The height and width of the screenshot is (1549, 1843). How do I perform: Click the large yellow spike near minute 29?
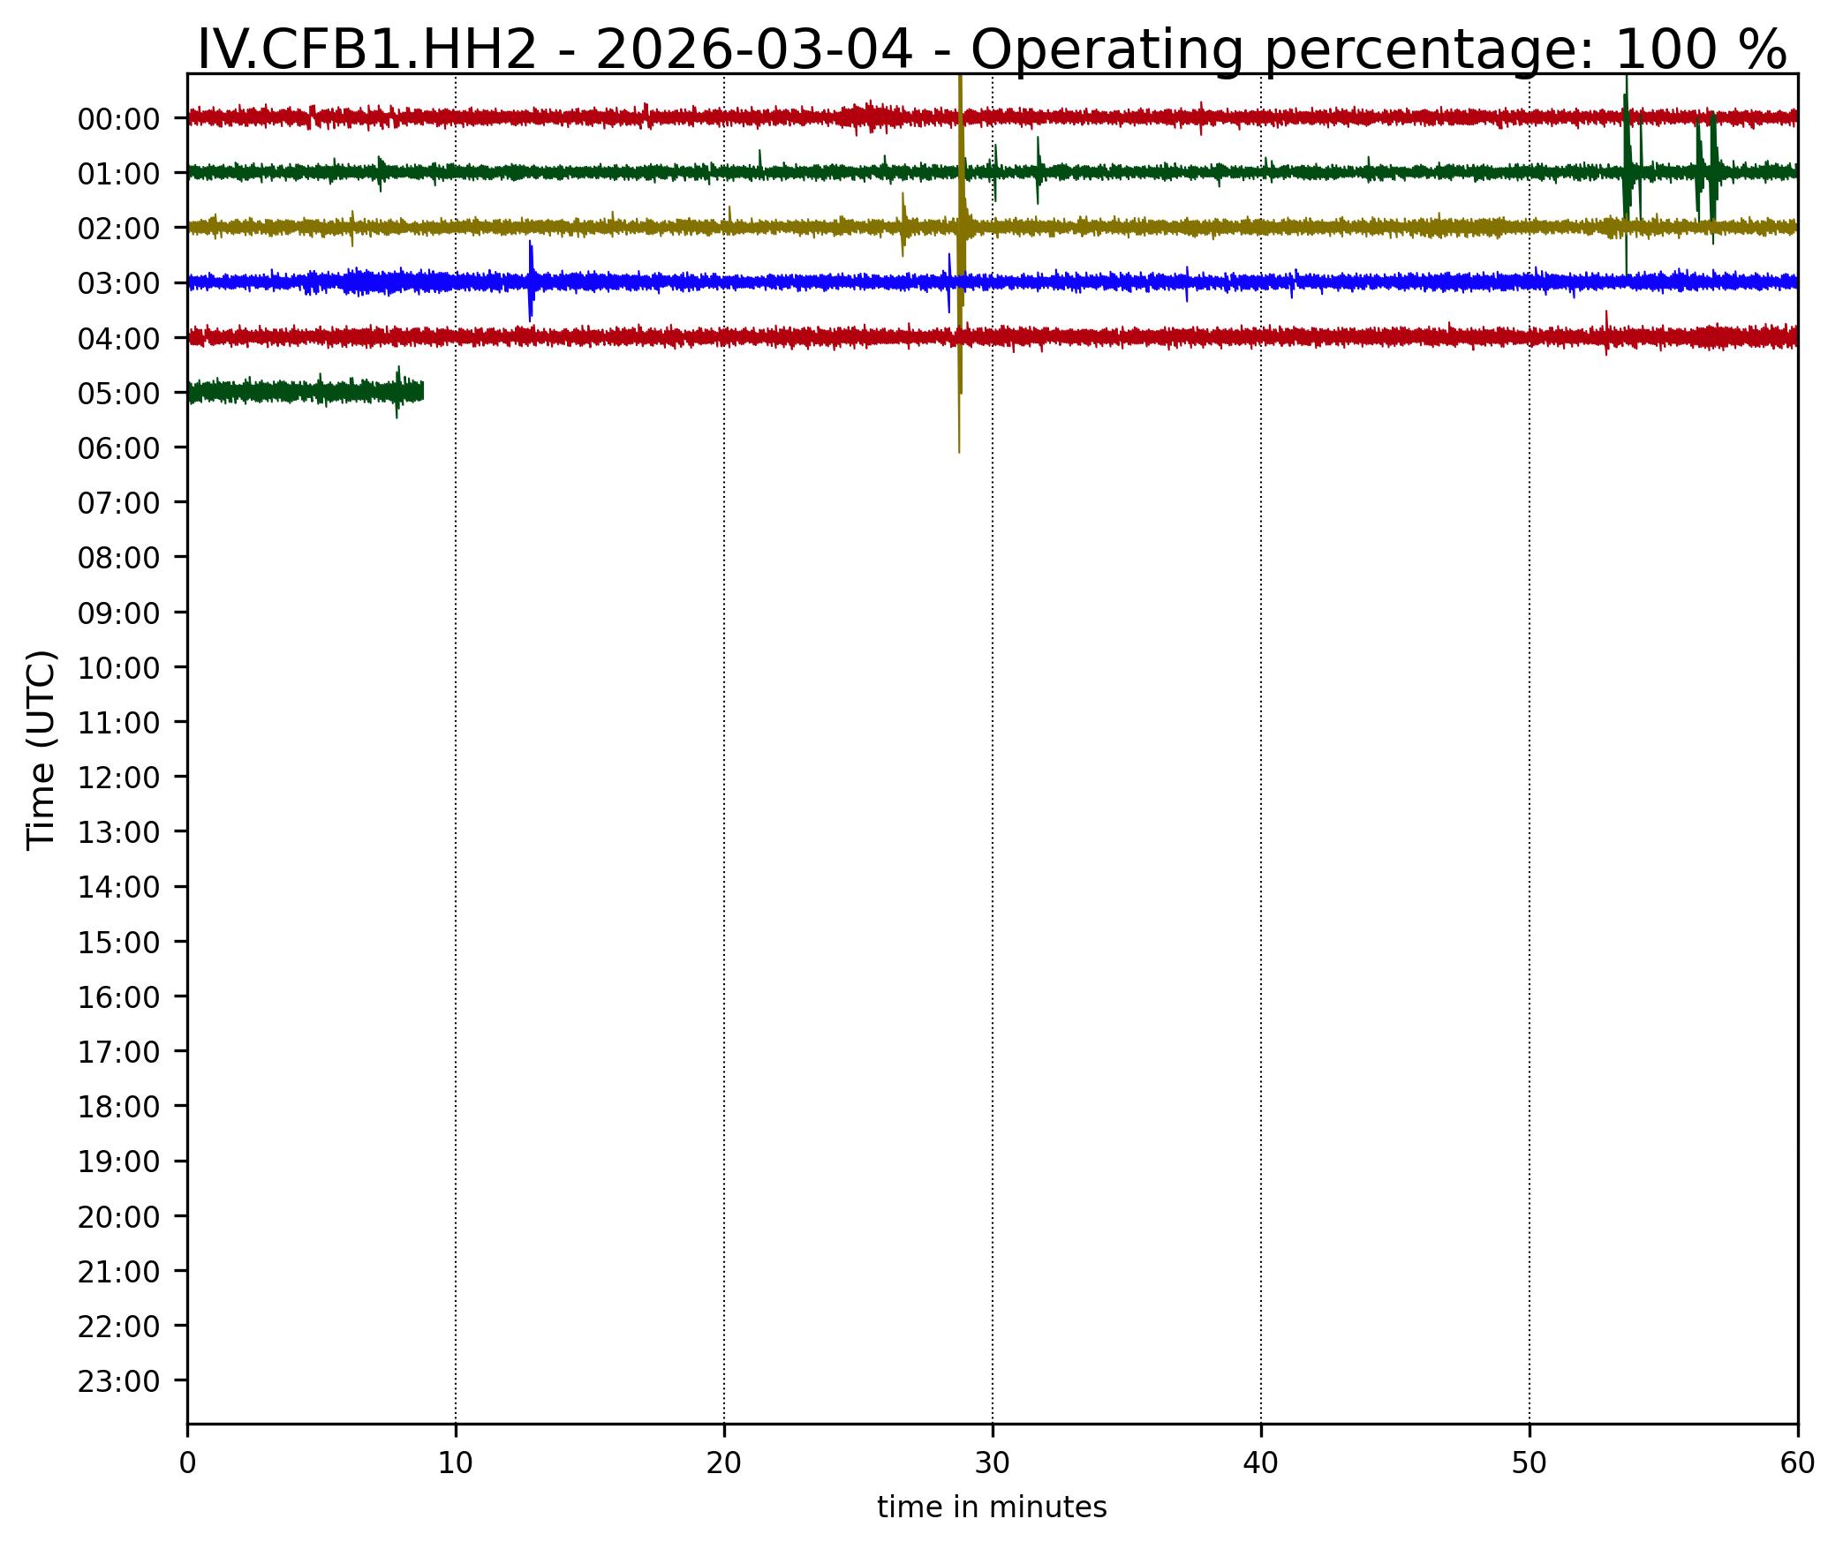coord(960,265)
